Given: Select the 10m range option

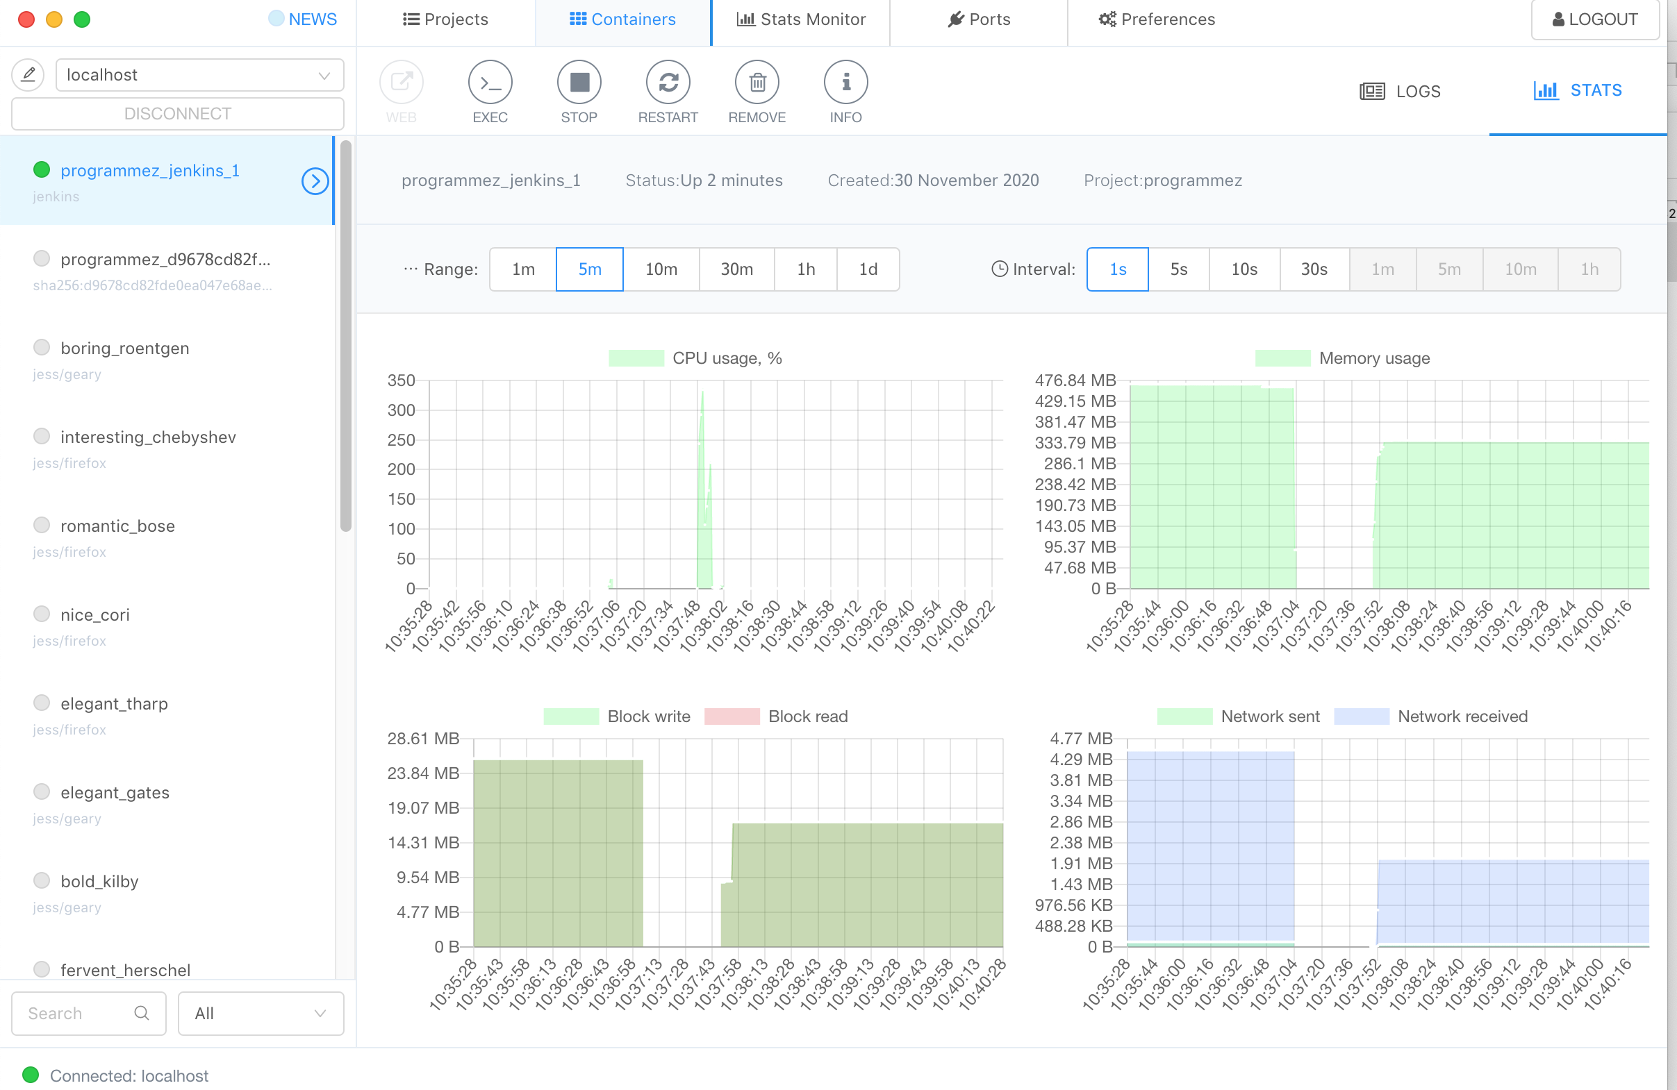Looking at the screenshot, I should click(x=660, y=269).
